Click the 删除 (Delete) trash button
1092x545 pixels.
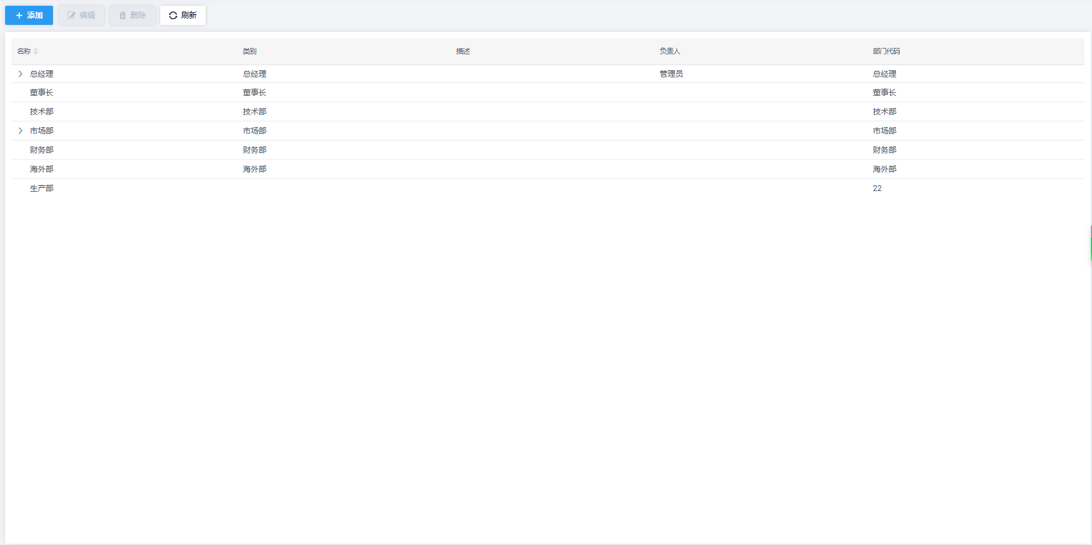[x=132, y=15]
